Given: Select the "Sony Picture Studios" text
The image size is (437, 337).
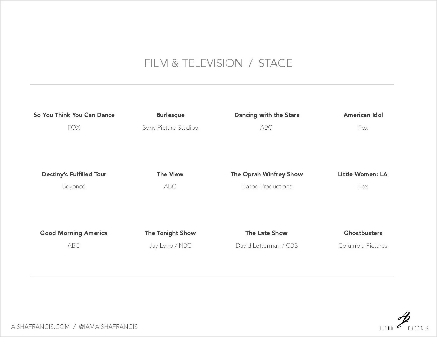Looking at the screenshot, I should 170,128.
